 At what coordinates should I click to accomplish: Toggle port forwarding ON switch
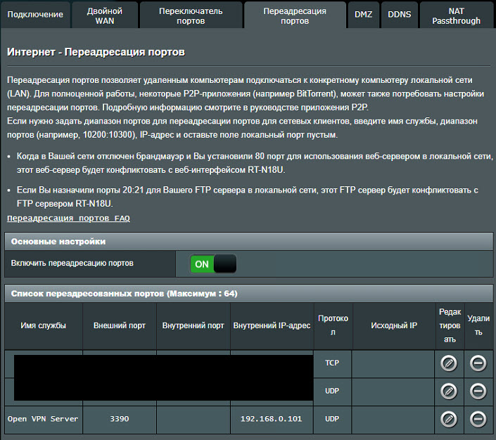[x=213, y=264]
